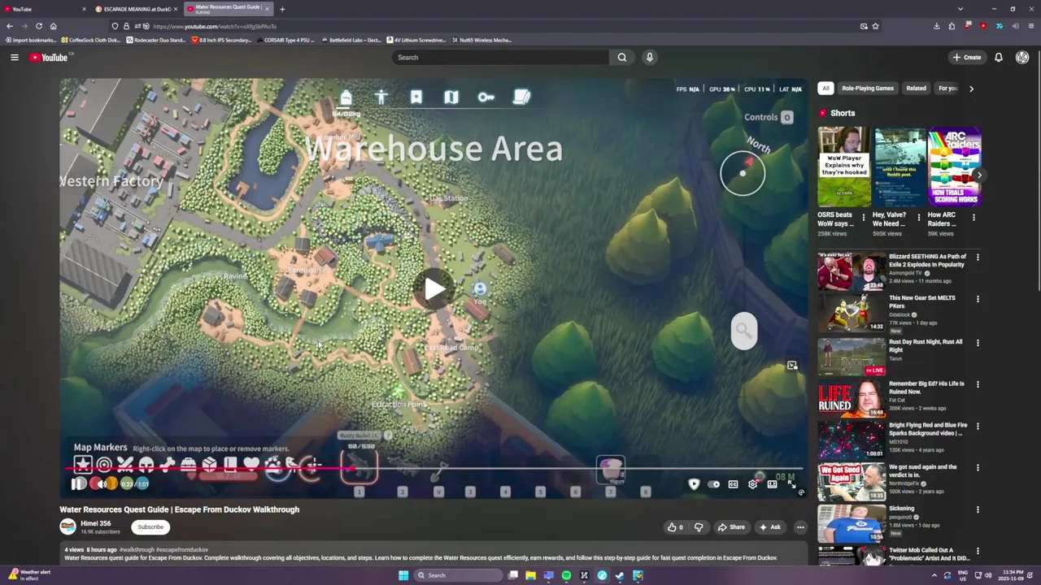Open the CoffeeSock Cloth Disk bookmark
The width and height of the screenshot is (1041, 585).
coord(90,40)
